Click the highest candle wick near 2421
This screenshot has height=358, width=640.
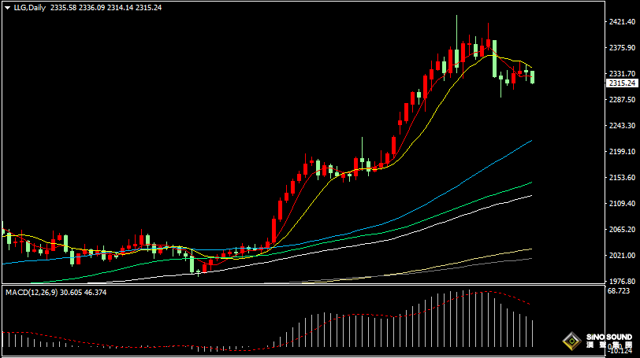click(x=457, y=24)
